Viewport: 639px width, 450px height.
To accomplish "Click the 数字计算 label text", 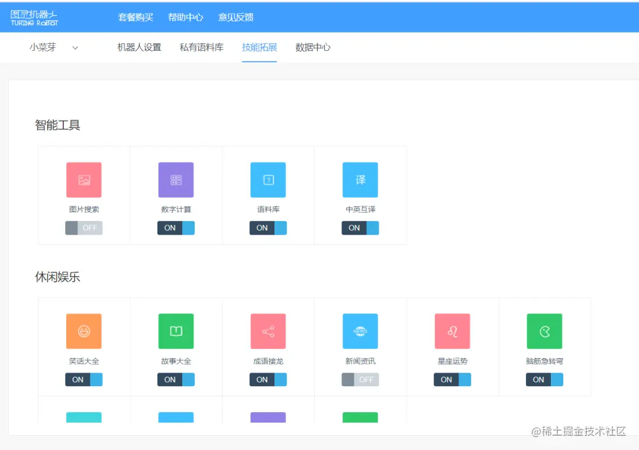I will point(176,209).
